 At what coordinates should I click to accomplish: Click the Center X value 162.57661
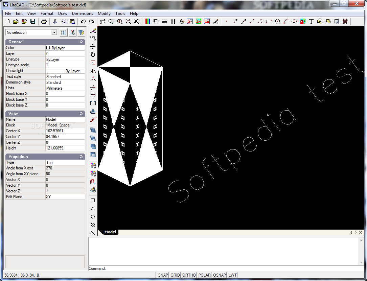click(65, 131)
